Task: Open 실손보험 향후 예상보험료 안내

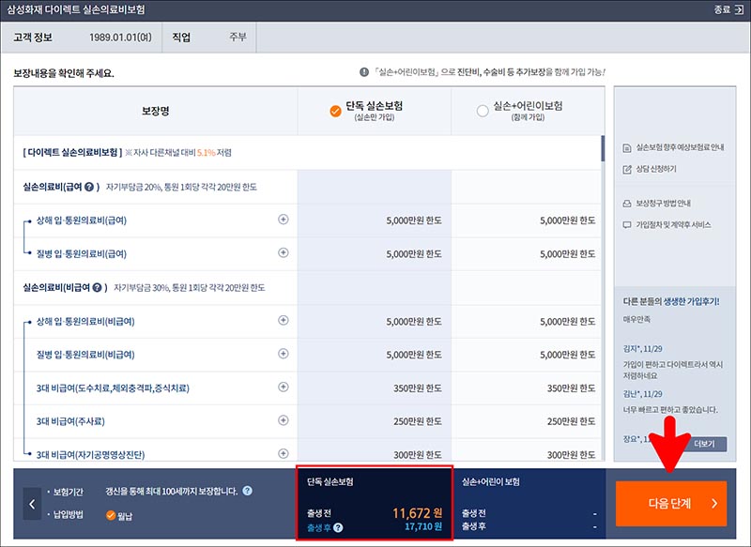Action: click(680, 147)
